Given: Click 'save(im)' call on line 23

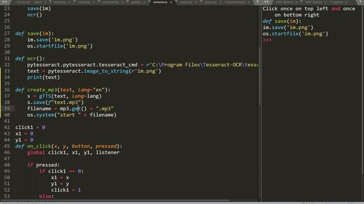Looking at the screenshot, I should tap(39, 8).
